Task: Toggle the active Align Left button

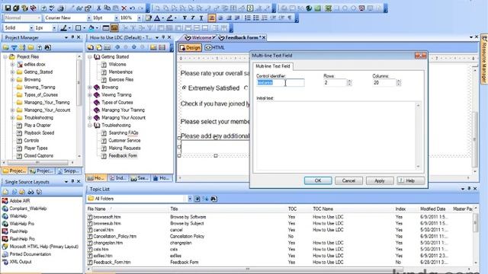Action: coord(212,18)
